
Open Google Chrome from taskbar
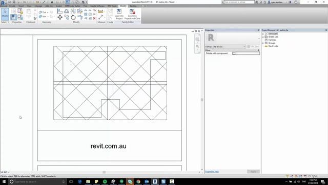(138, 181)
